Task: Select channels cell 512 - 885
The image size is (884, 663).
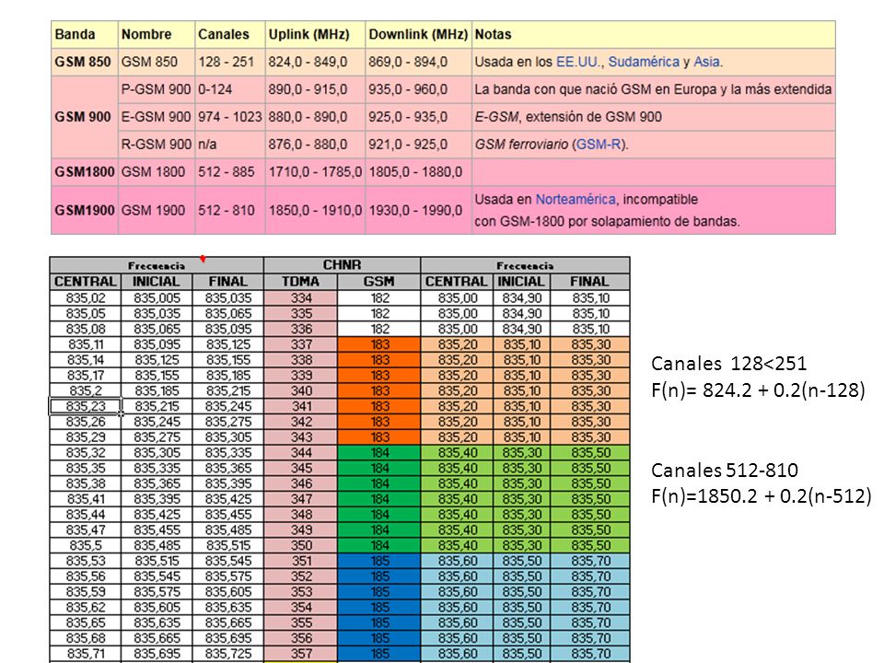Action: 230,172
